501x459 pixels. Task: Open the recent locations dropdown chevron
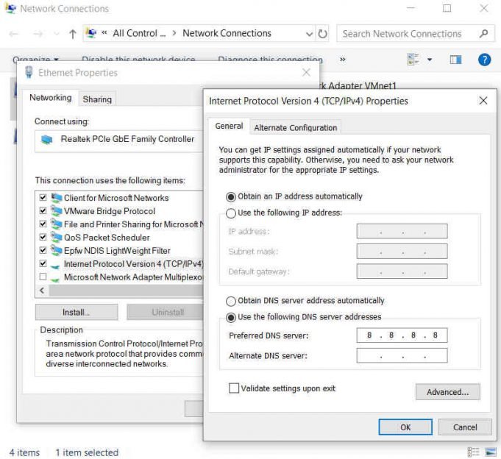[57, 34]
